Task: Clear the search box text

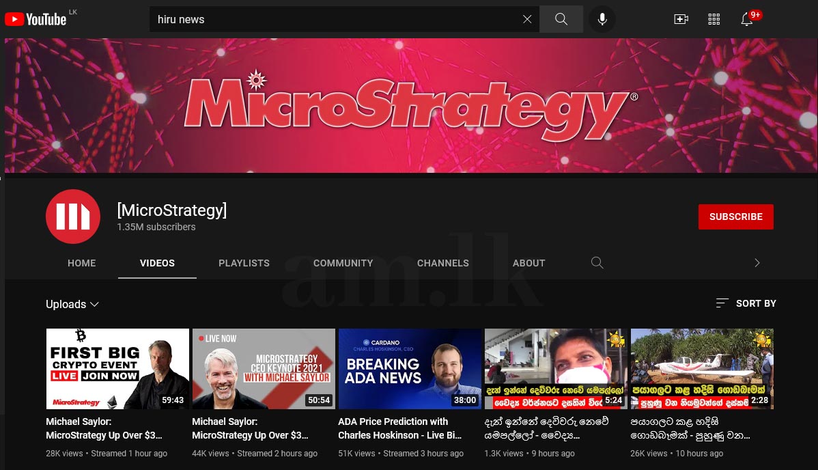Action: (527, 19)
